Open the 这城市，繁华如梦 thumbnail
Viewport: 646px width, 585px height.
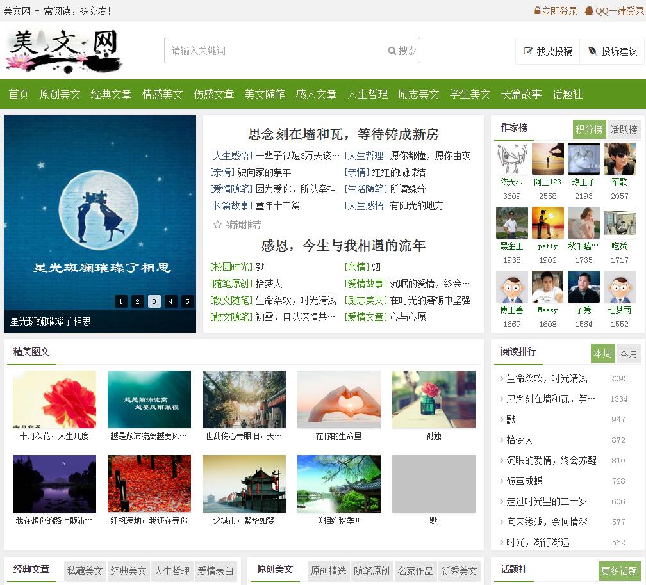244,484
